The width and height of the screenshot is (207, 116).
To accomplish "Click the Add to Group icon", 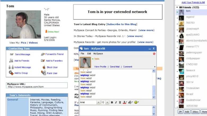I will point(11,73).
